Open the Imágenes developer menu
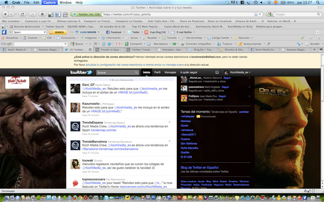The height and width of the screenshot is (202, 324). [89, 38]
